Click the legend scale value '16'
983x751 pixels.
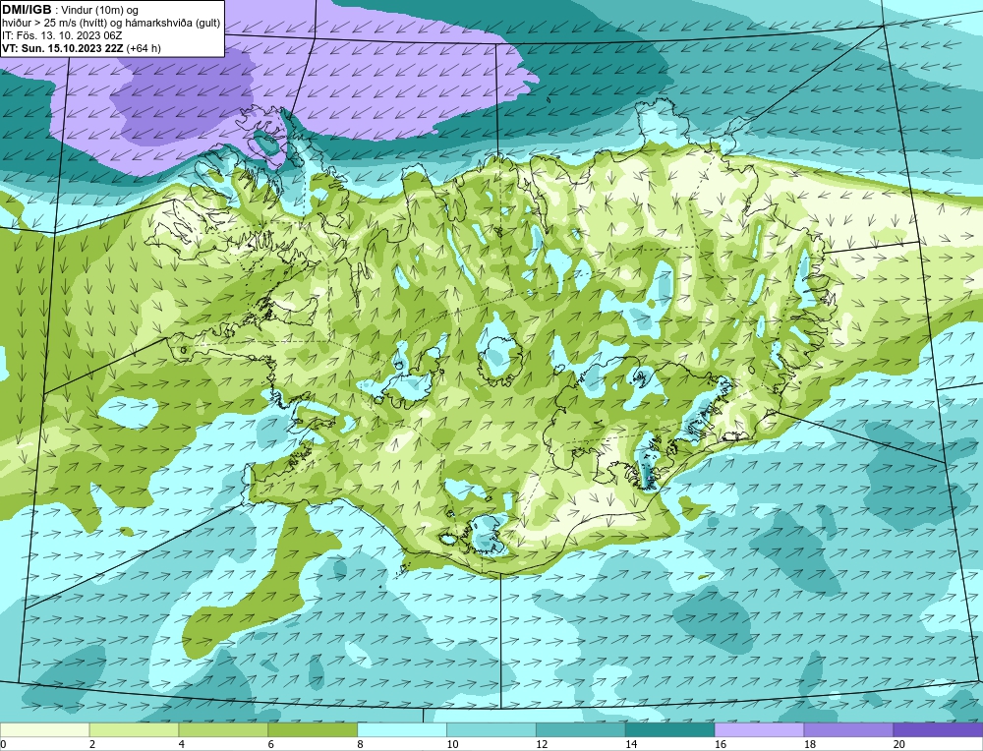point(721,744)
